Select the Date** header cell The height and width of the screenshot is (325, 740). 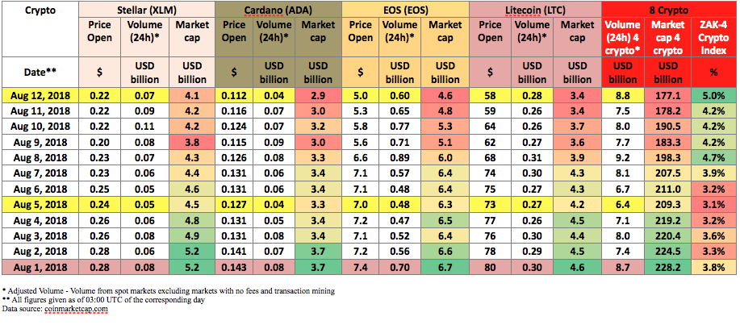(40, 72)
